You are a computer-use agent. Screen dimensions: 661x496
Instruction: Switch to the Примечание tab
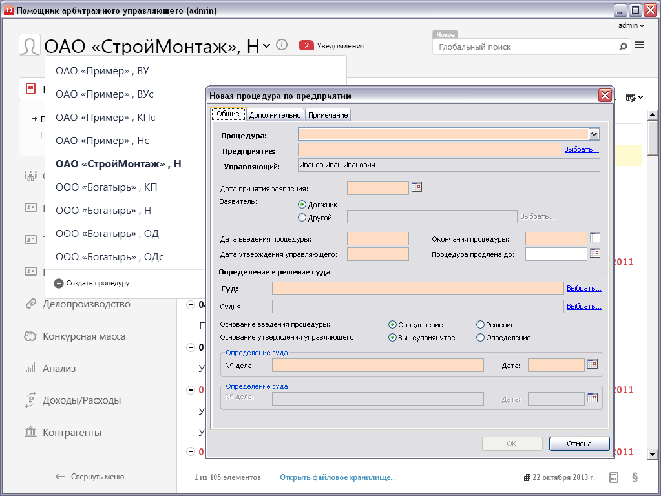pos(328,115)
